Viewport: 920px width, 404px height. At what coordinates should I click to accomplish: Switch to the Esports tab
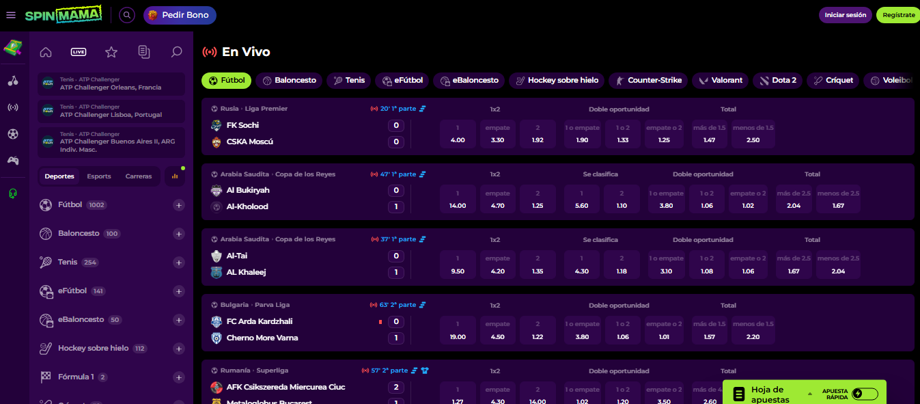pyautogui.click(x=99, y=176)
